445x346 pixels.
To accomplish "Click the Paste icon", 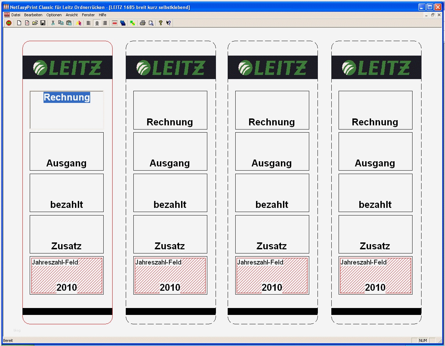I will pos(69,23).
